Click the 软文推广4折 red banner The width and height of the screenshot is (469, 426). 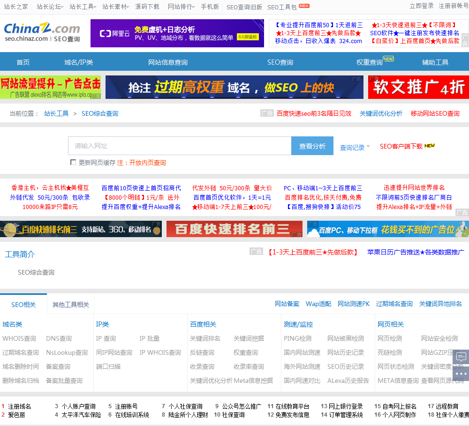pos(418,87)
